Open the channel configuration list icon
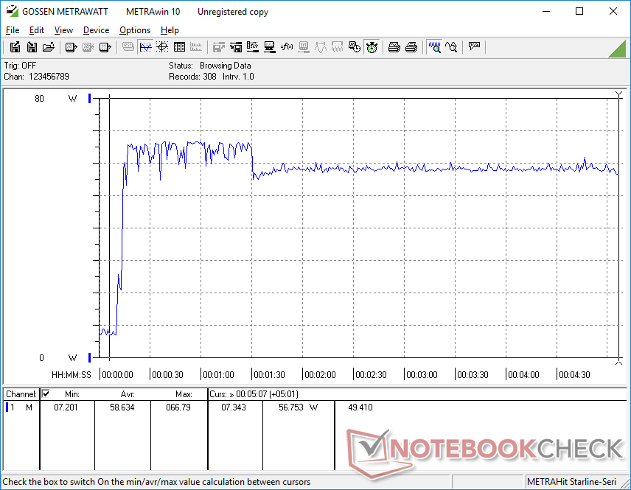 click(253, 47)
